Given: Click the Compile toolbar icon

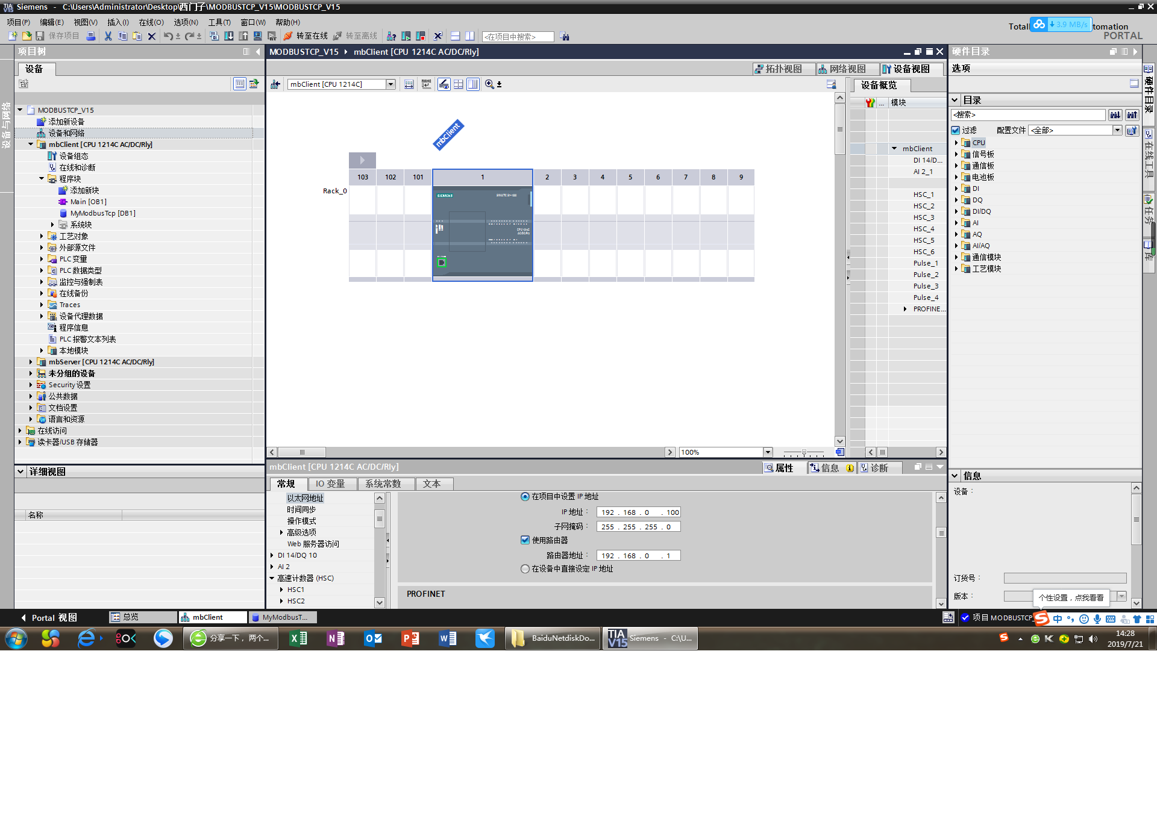Looking at the screenshot, I should click(x=214, y=36).
